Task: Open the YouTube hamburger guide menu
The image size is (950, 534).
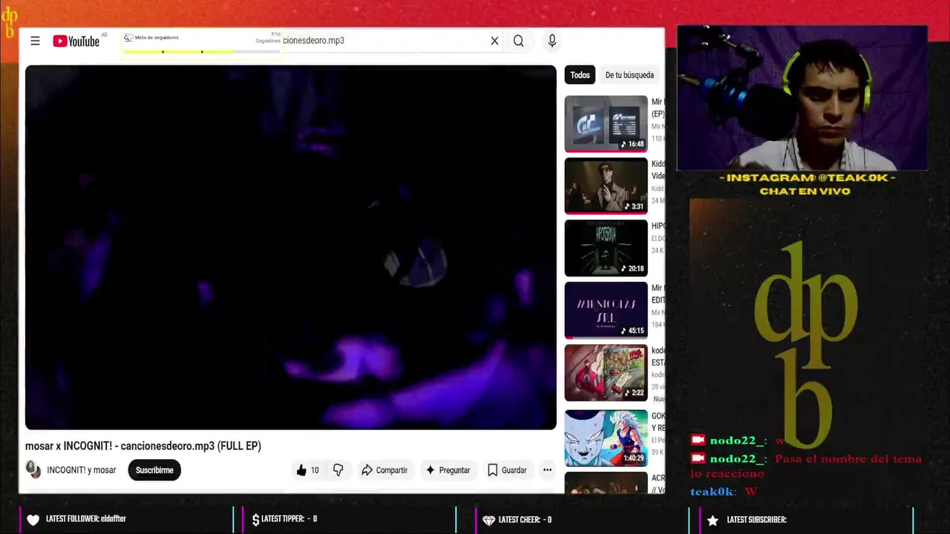Action: pyautogui.click(x=35, y=41)
